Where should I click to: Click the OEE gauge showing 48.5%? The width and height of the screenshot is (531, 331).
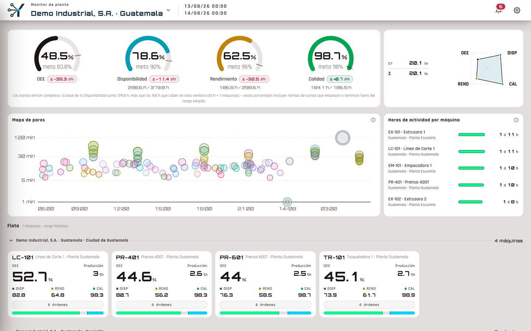57,54
